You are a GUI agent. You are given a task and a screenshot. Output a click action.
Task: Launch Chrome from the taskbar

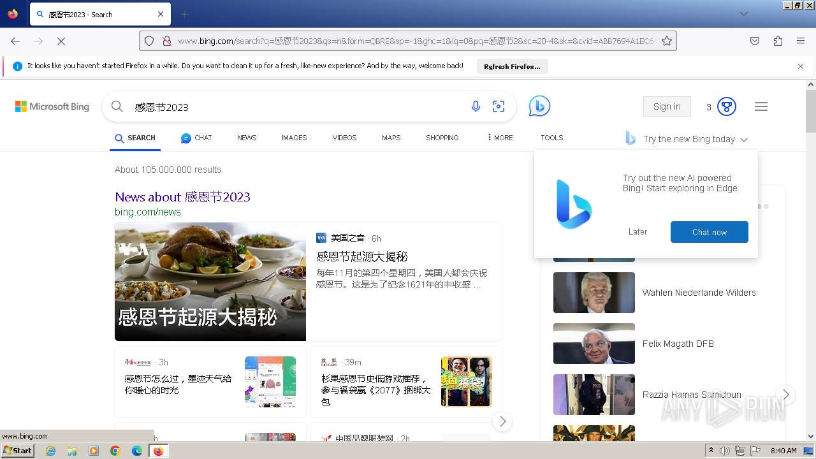(115, 451)
